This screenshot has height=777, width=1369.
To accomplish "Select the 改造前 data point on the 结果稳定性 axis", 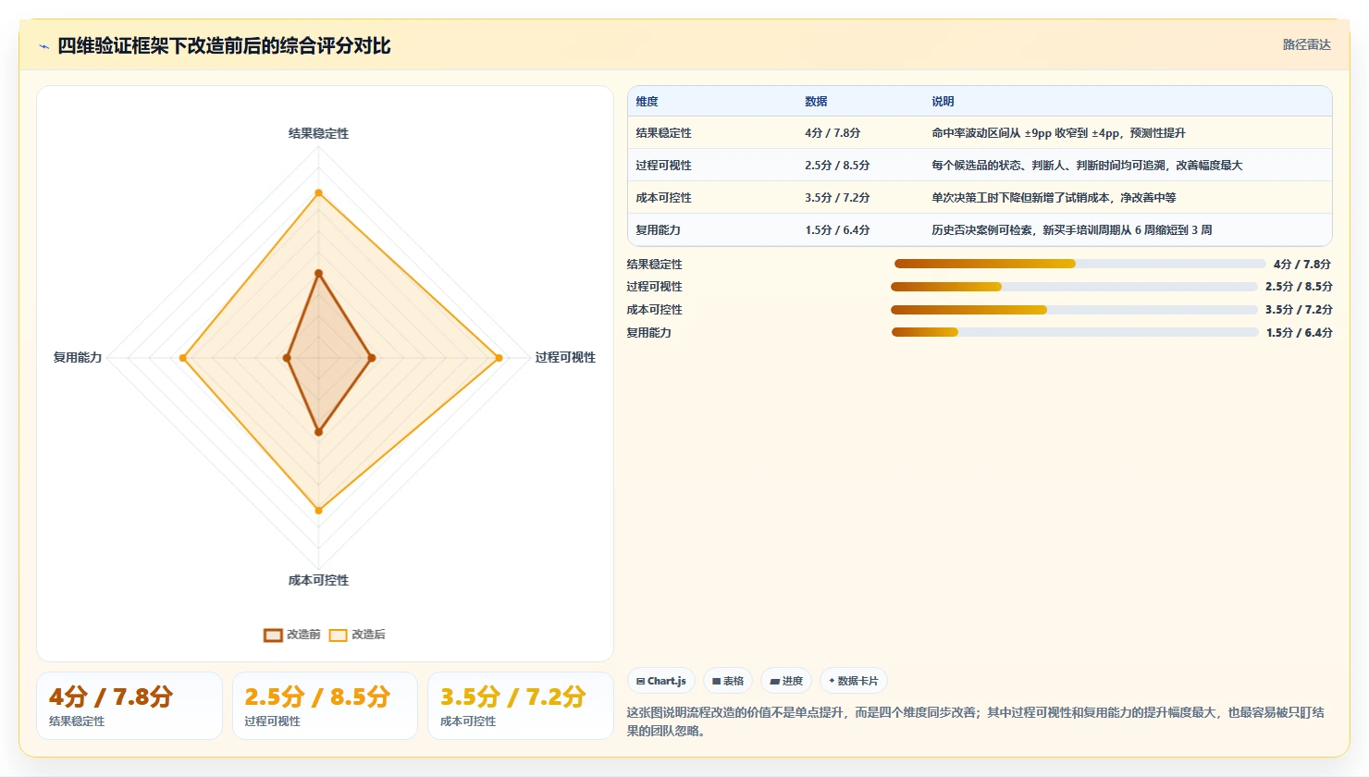I will 318,273.
